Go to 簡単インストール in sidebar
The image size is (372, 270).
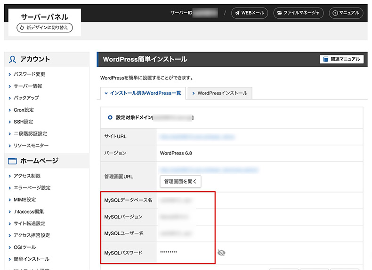tap(31, 259)
